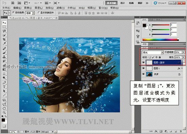The width and height of the screenshot is (187, 134).
Task: Open the view extras dropdown in application bar
Action: tap(27, 3)
